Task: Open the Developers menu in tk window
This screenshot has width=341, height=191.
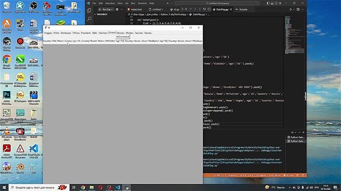Action: (x=66, y=33)
